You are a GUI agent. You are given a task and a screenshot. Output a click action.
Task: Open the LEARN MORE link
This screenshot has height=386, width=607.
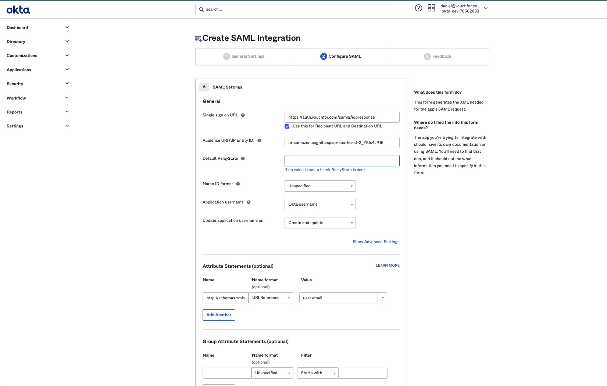pos(388,266)
